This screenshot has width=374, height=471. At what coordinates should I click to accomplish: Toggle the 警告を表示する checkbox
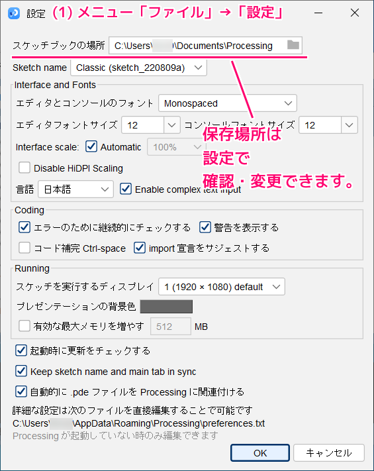pyautogui.click(x=205, y=227)
